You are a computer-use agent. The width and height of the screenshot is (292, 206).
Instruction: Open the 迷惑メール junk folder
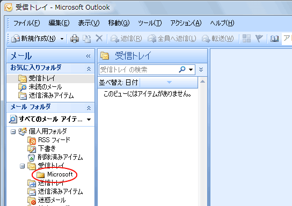coord(52,200)
